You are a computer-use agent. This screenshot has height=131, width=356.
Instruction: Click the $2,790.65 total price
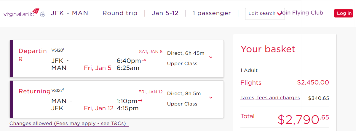click(303, 119)
